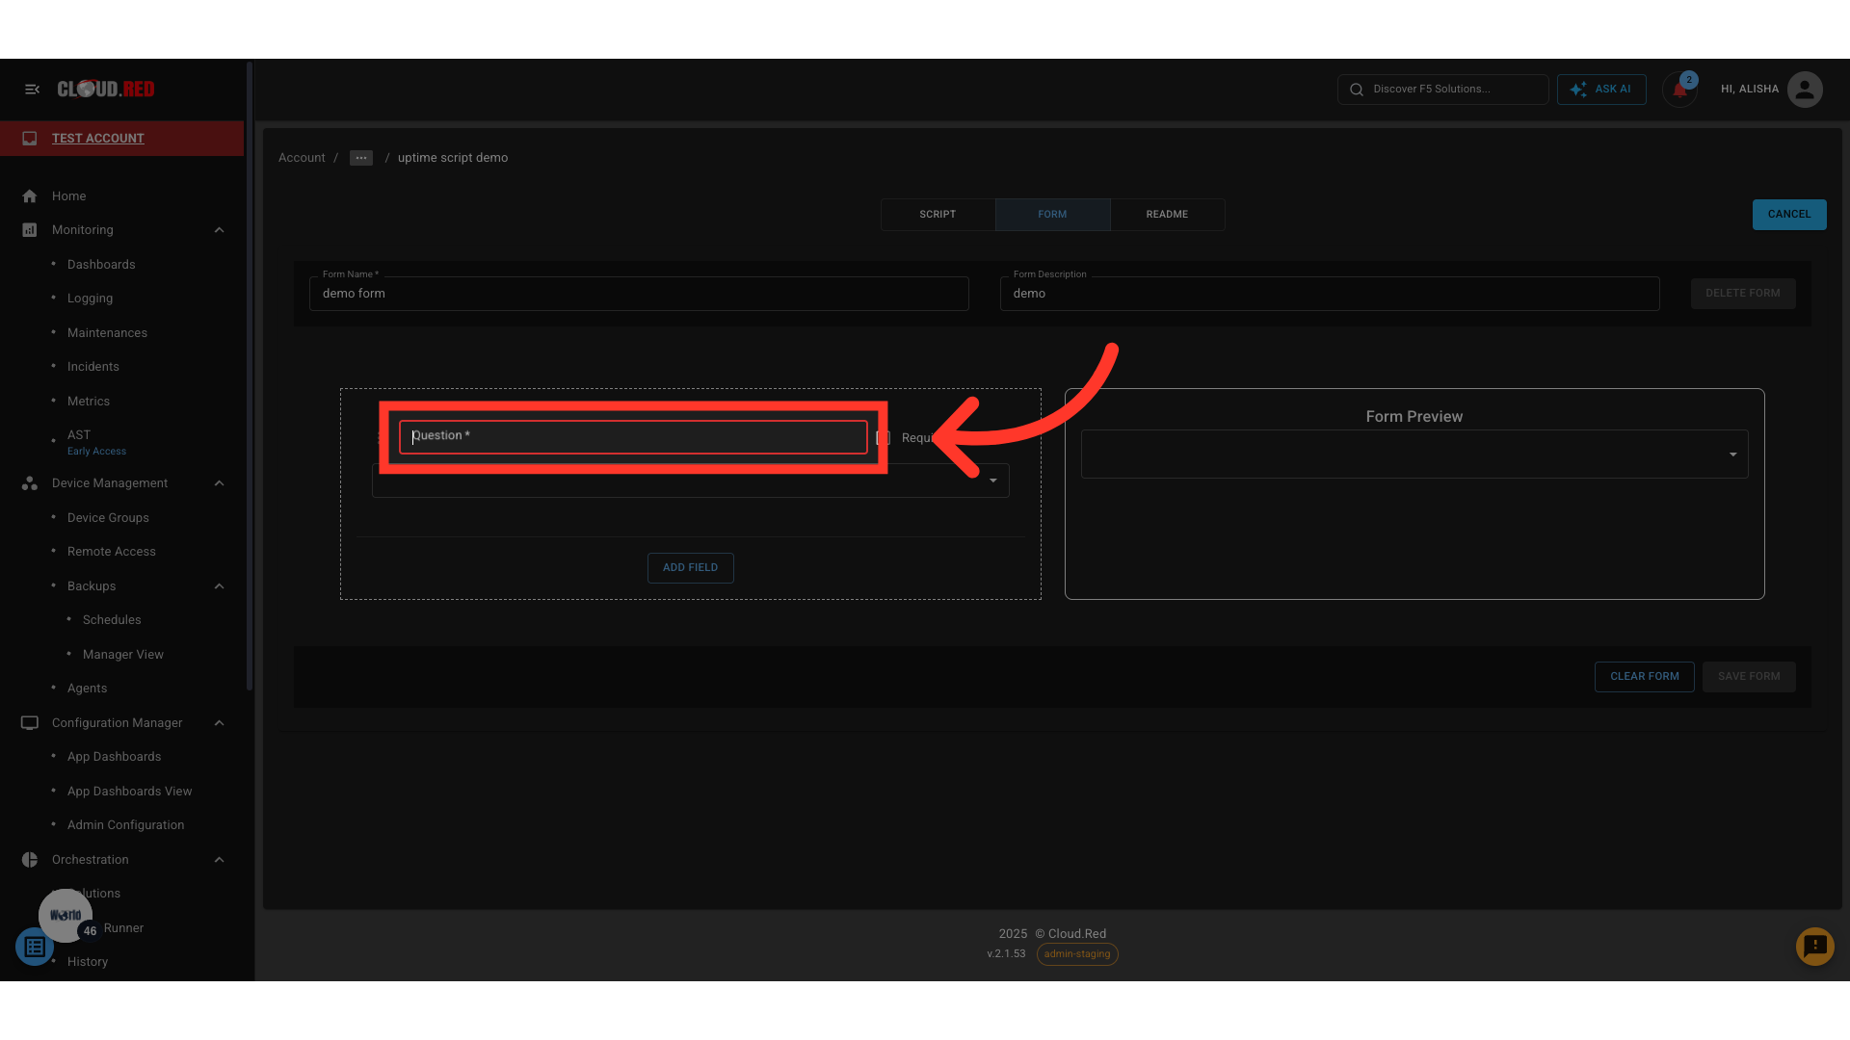Click the Add Field button

pos(690,568)
